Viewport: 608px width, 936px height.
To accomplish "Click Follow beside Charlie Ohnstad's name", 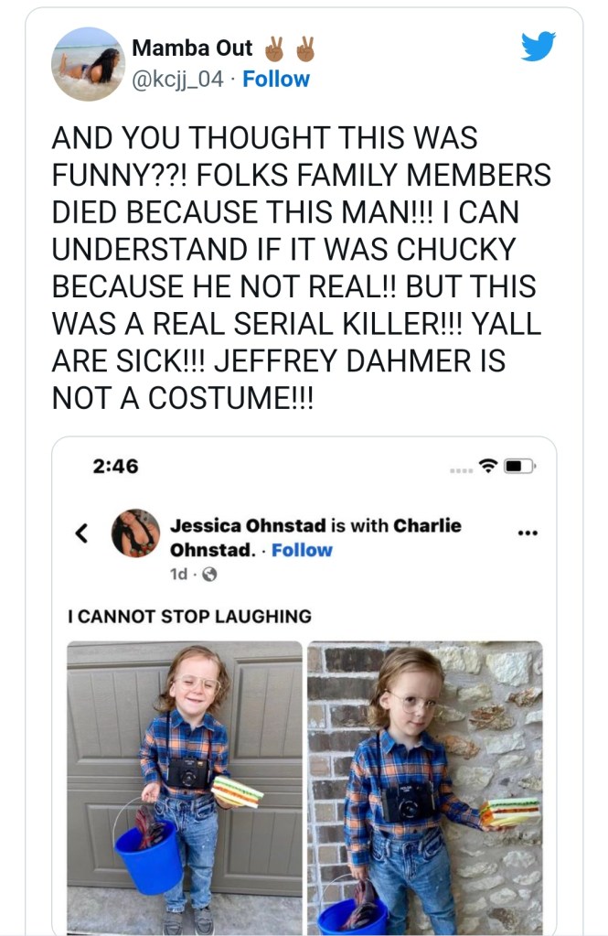I will (302, 550).
